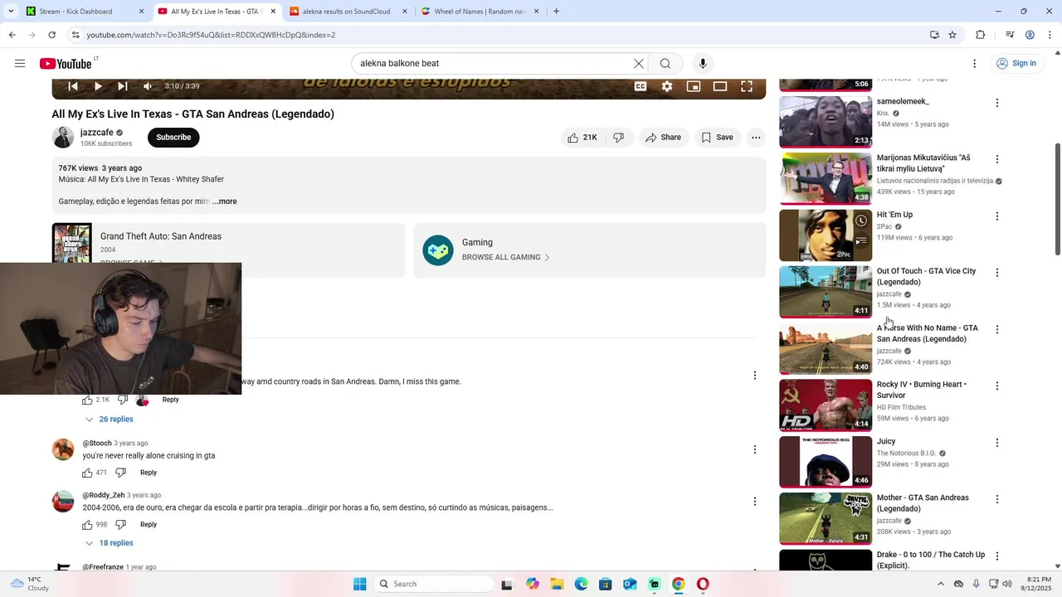Like the @Stooch comment
1062x597 pixels.
click(x=87, y=473)
